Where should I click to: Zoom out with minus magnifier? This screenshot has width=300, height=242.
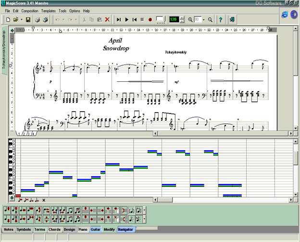click(x=210, y=20)
